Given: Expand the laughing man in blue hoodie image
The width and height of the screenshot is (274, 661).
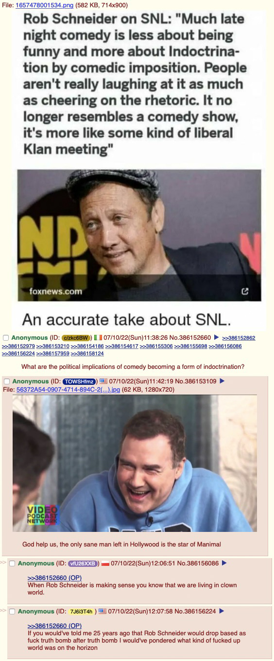Looking at the screenshot, I should [x=135, y=463].
